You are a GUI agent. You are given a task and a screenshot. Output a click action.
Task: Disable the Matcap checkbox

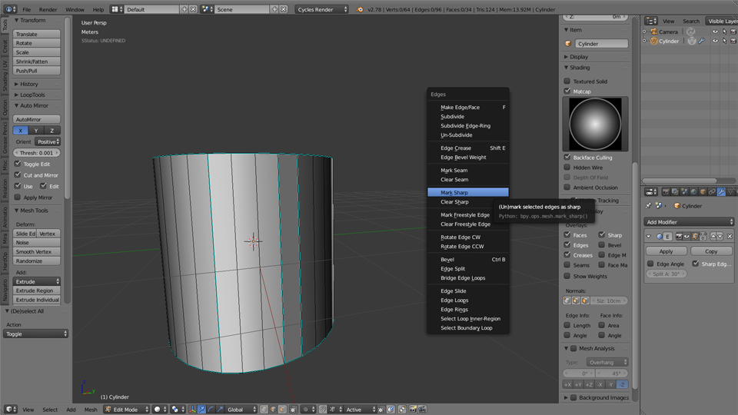567,91
